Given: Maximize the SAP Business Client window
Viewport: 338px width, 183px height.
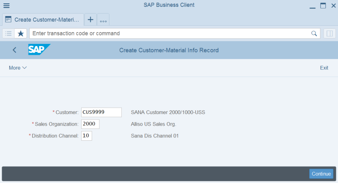Looking at the screenshot, I should pyautogui.click(x=323, y=5).
